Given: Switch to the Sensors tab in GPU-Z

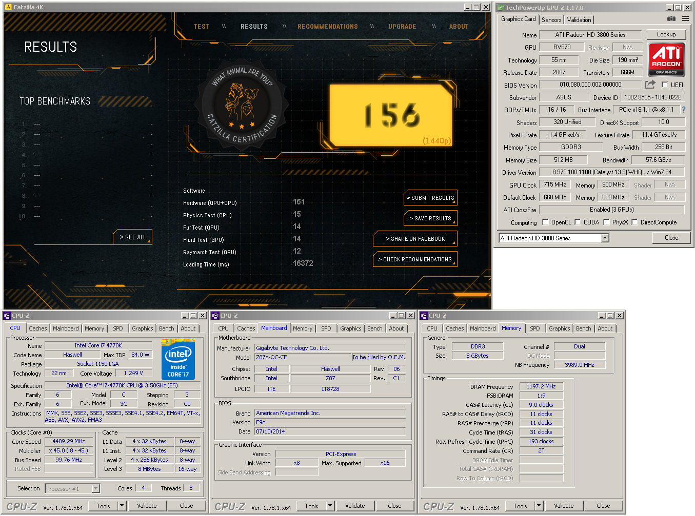Looking at the screenshot, I should pos(551,20).
